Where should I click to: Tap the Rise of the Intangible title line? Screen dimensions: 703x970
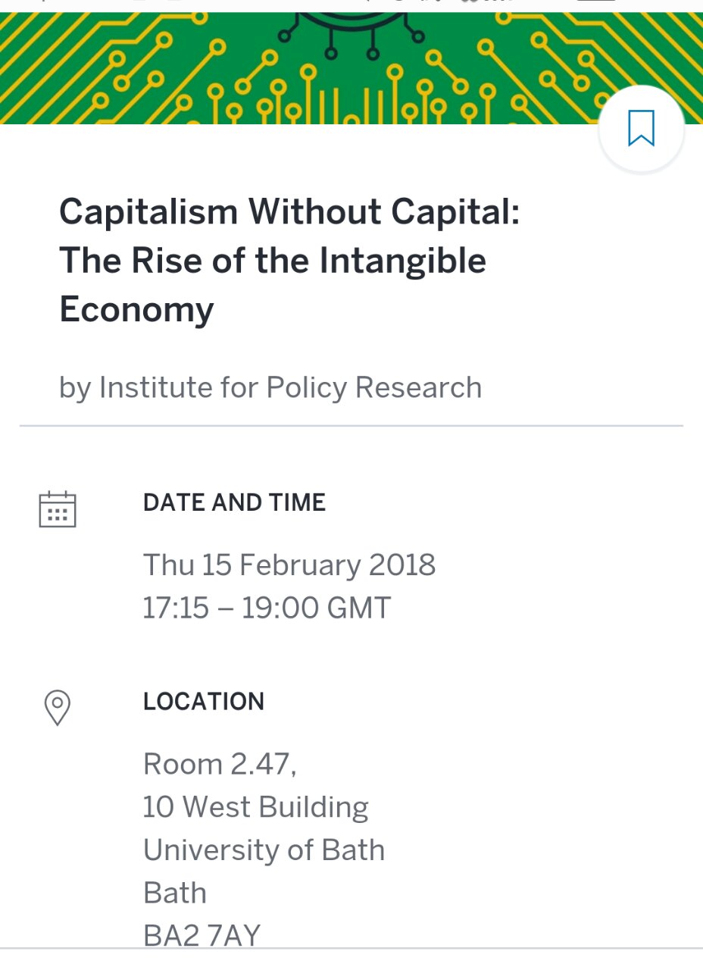[273, 261]
